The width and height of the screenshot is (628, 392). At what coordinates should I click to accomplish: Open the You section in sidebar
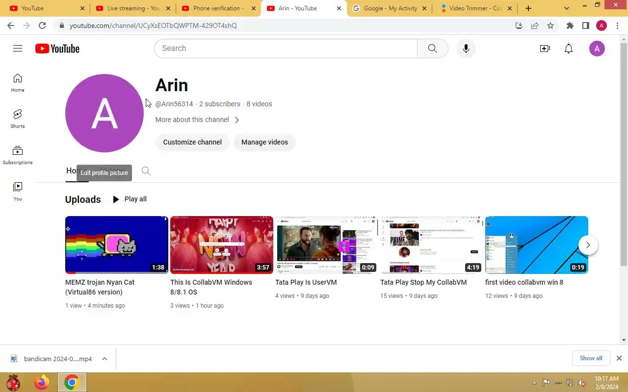pos(18,192)
